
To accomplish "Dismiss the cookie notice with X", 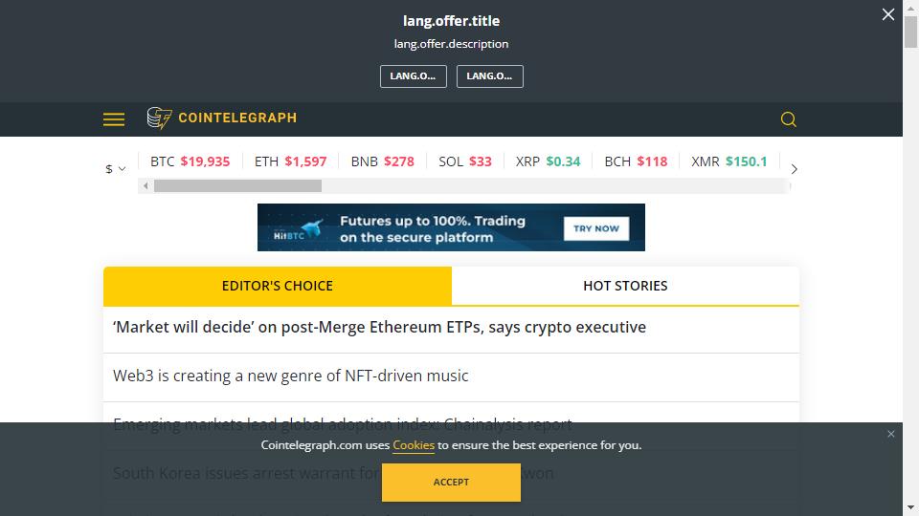I will point(891,434).
